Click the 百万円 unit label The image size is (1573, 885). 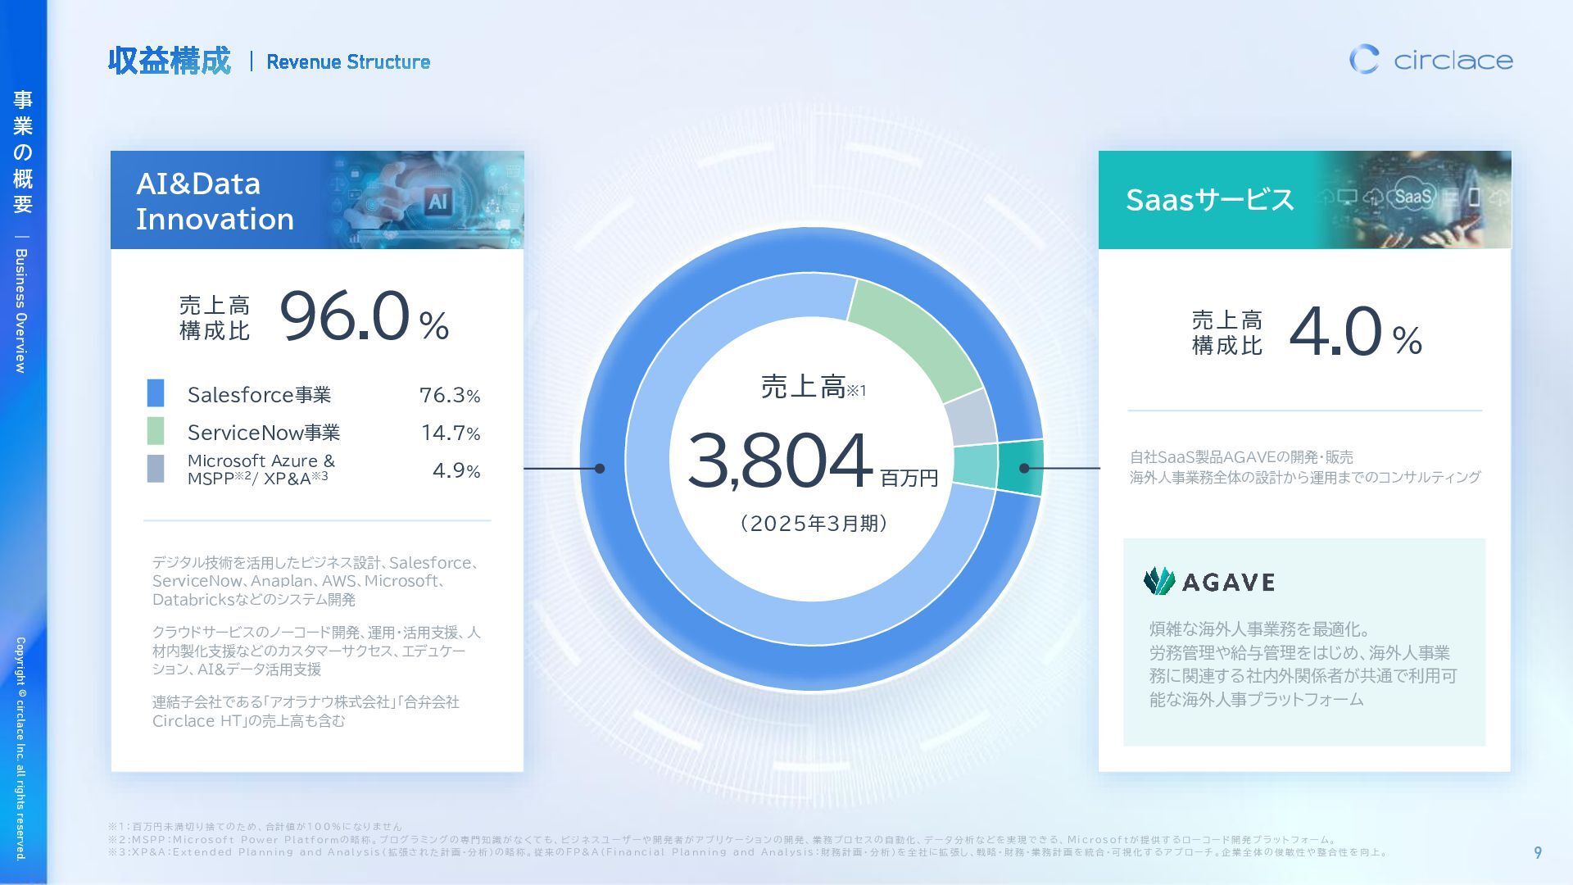(x=909, y=479)
